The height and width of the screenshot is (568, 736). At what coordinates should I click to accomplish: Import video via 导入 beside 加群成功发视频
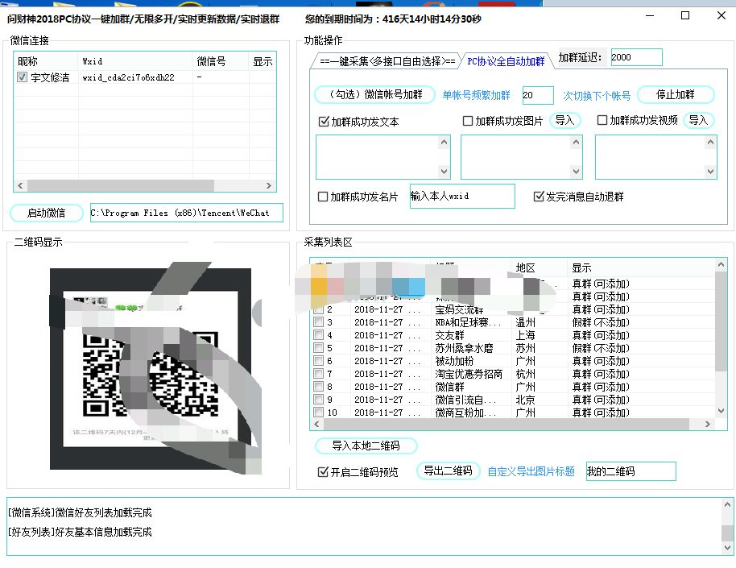(x=698, y=120)
